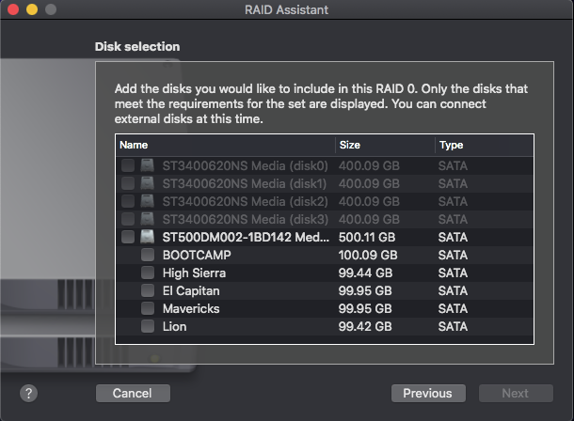The image size is (574, 421).
Task: Tick the El Capitan partition checkbox
Action: (148, 290)
